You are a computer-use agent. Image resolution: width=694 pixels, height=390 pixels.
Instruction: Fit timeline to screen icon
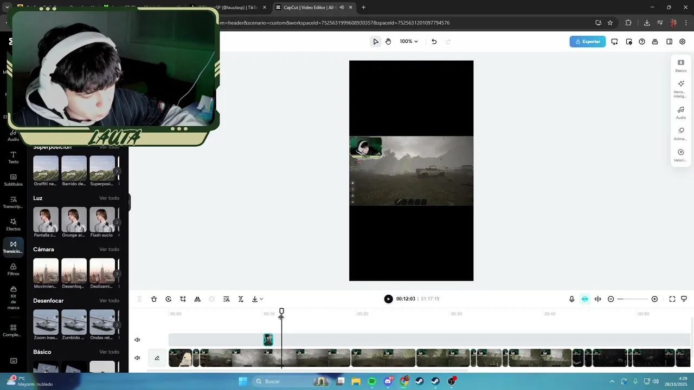(672, 299)
